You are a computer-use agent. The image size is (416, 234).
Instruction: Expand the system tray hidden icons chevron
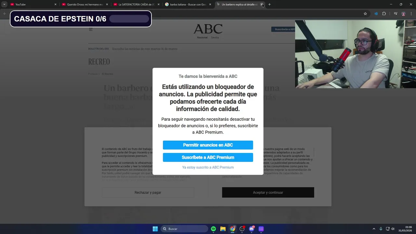[x=374, y=229]
